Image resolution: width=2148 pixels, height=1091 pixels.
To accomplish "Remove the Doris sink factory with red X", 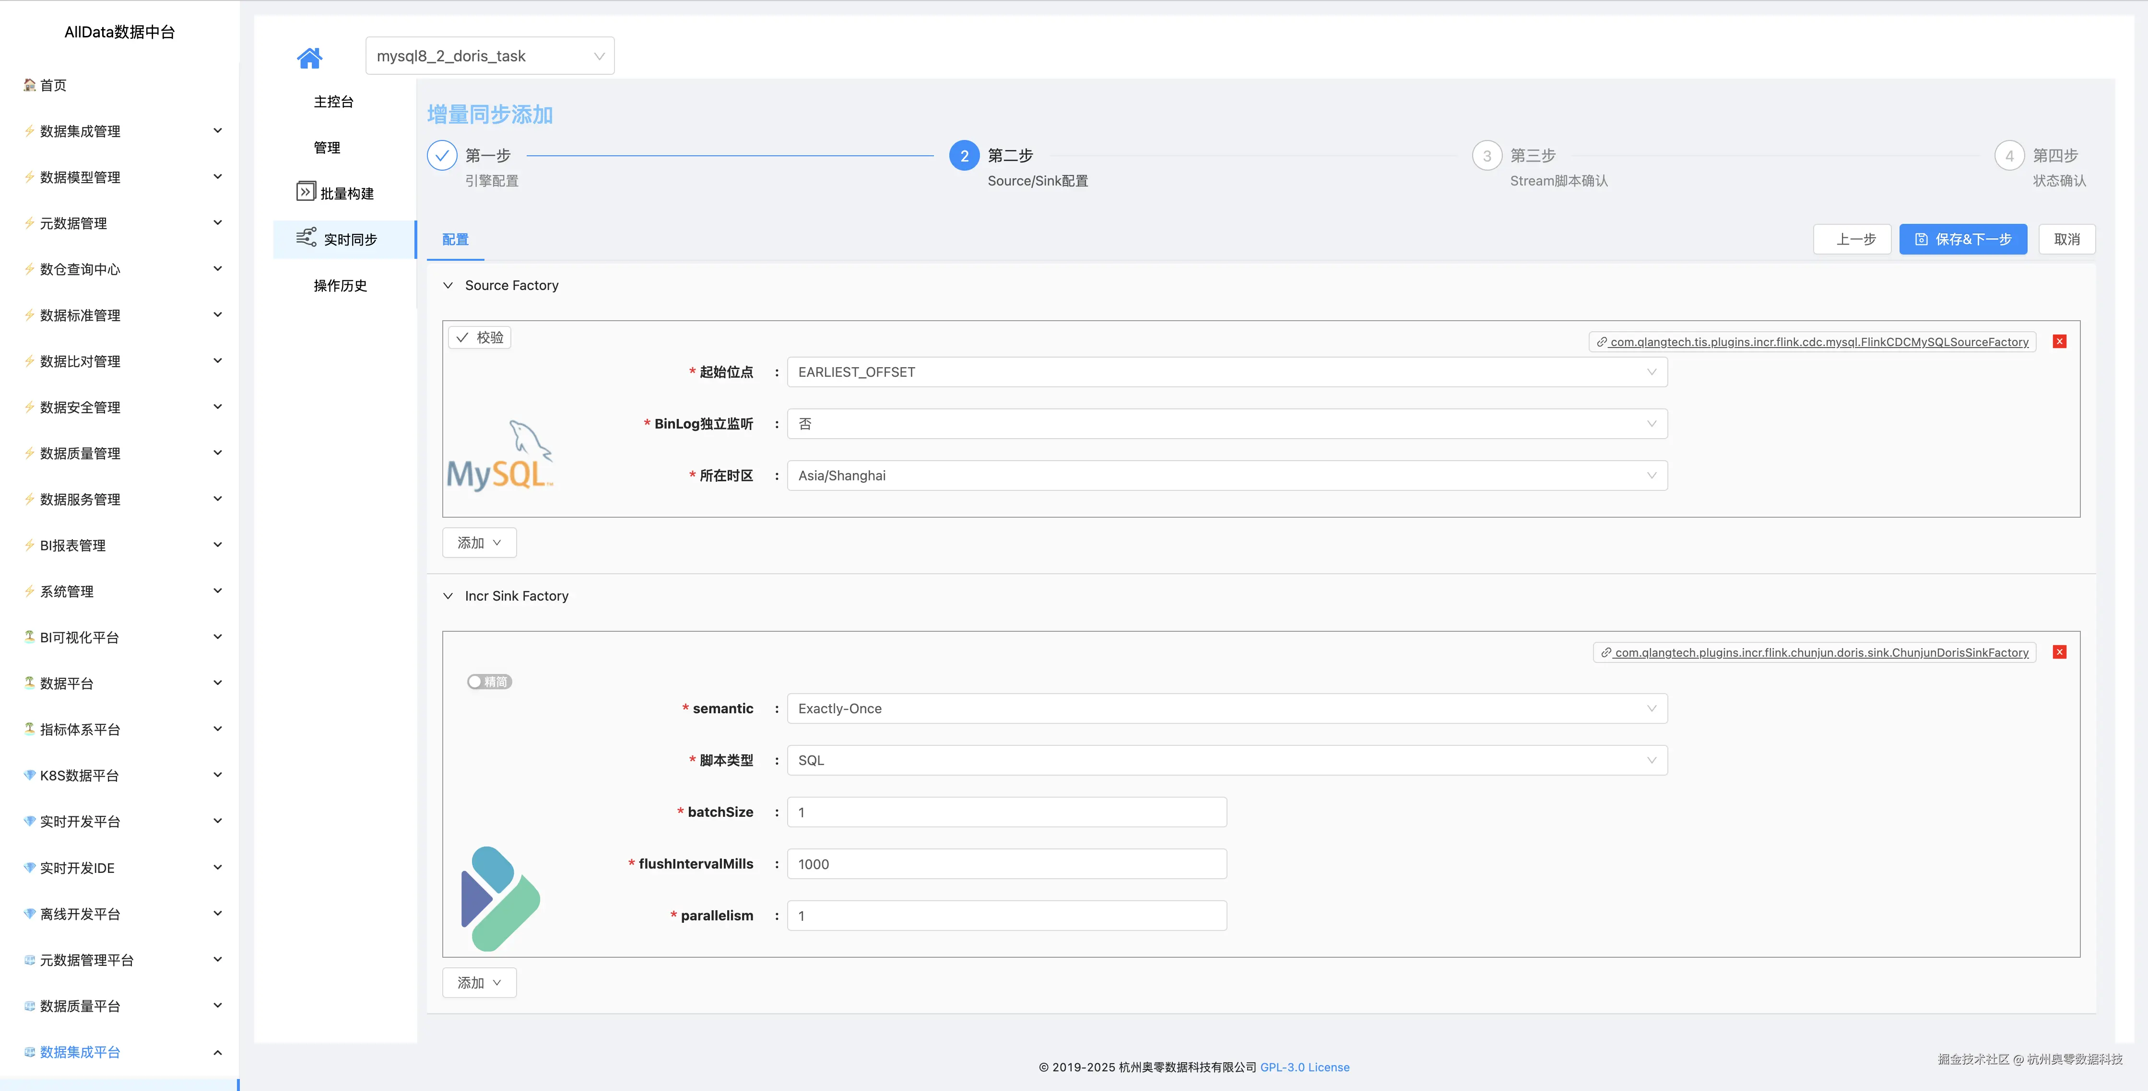I will [2059, 652].
